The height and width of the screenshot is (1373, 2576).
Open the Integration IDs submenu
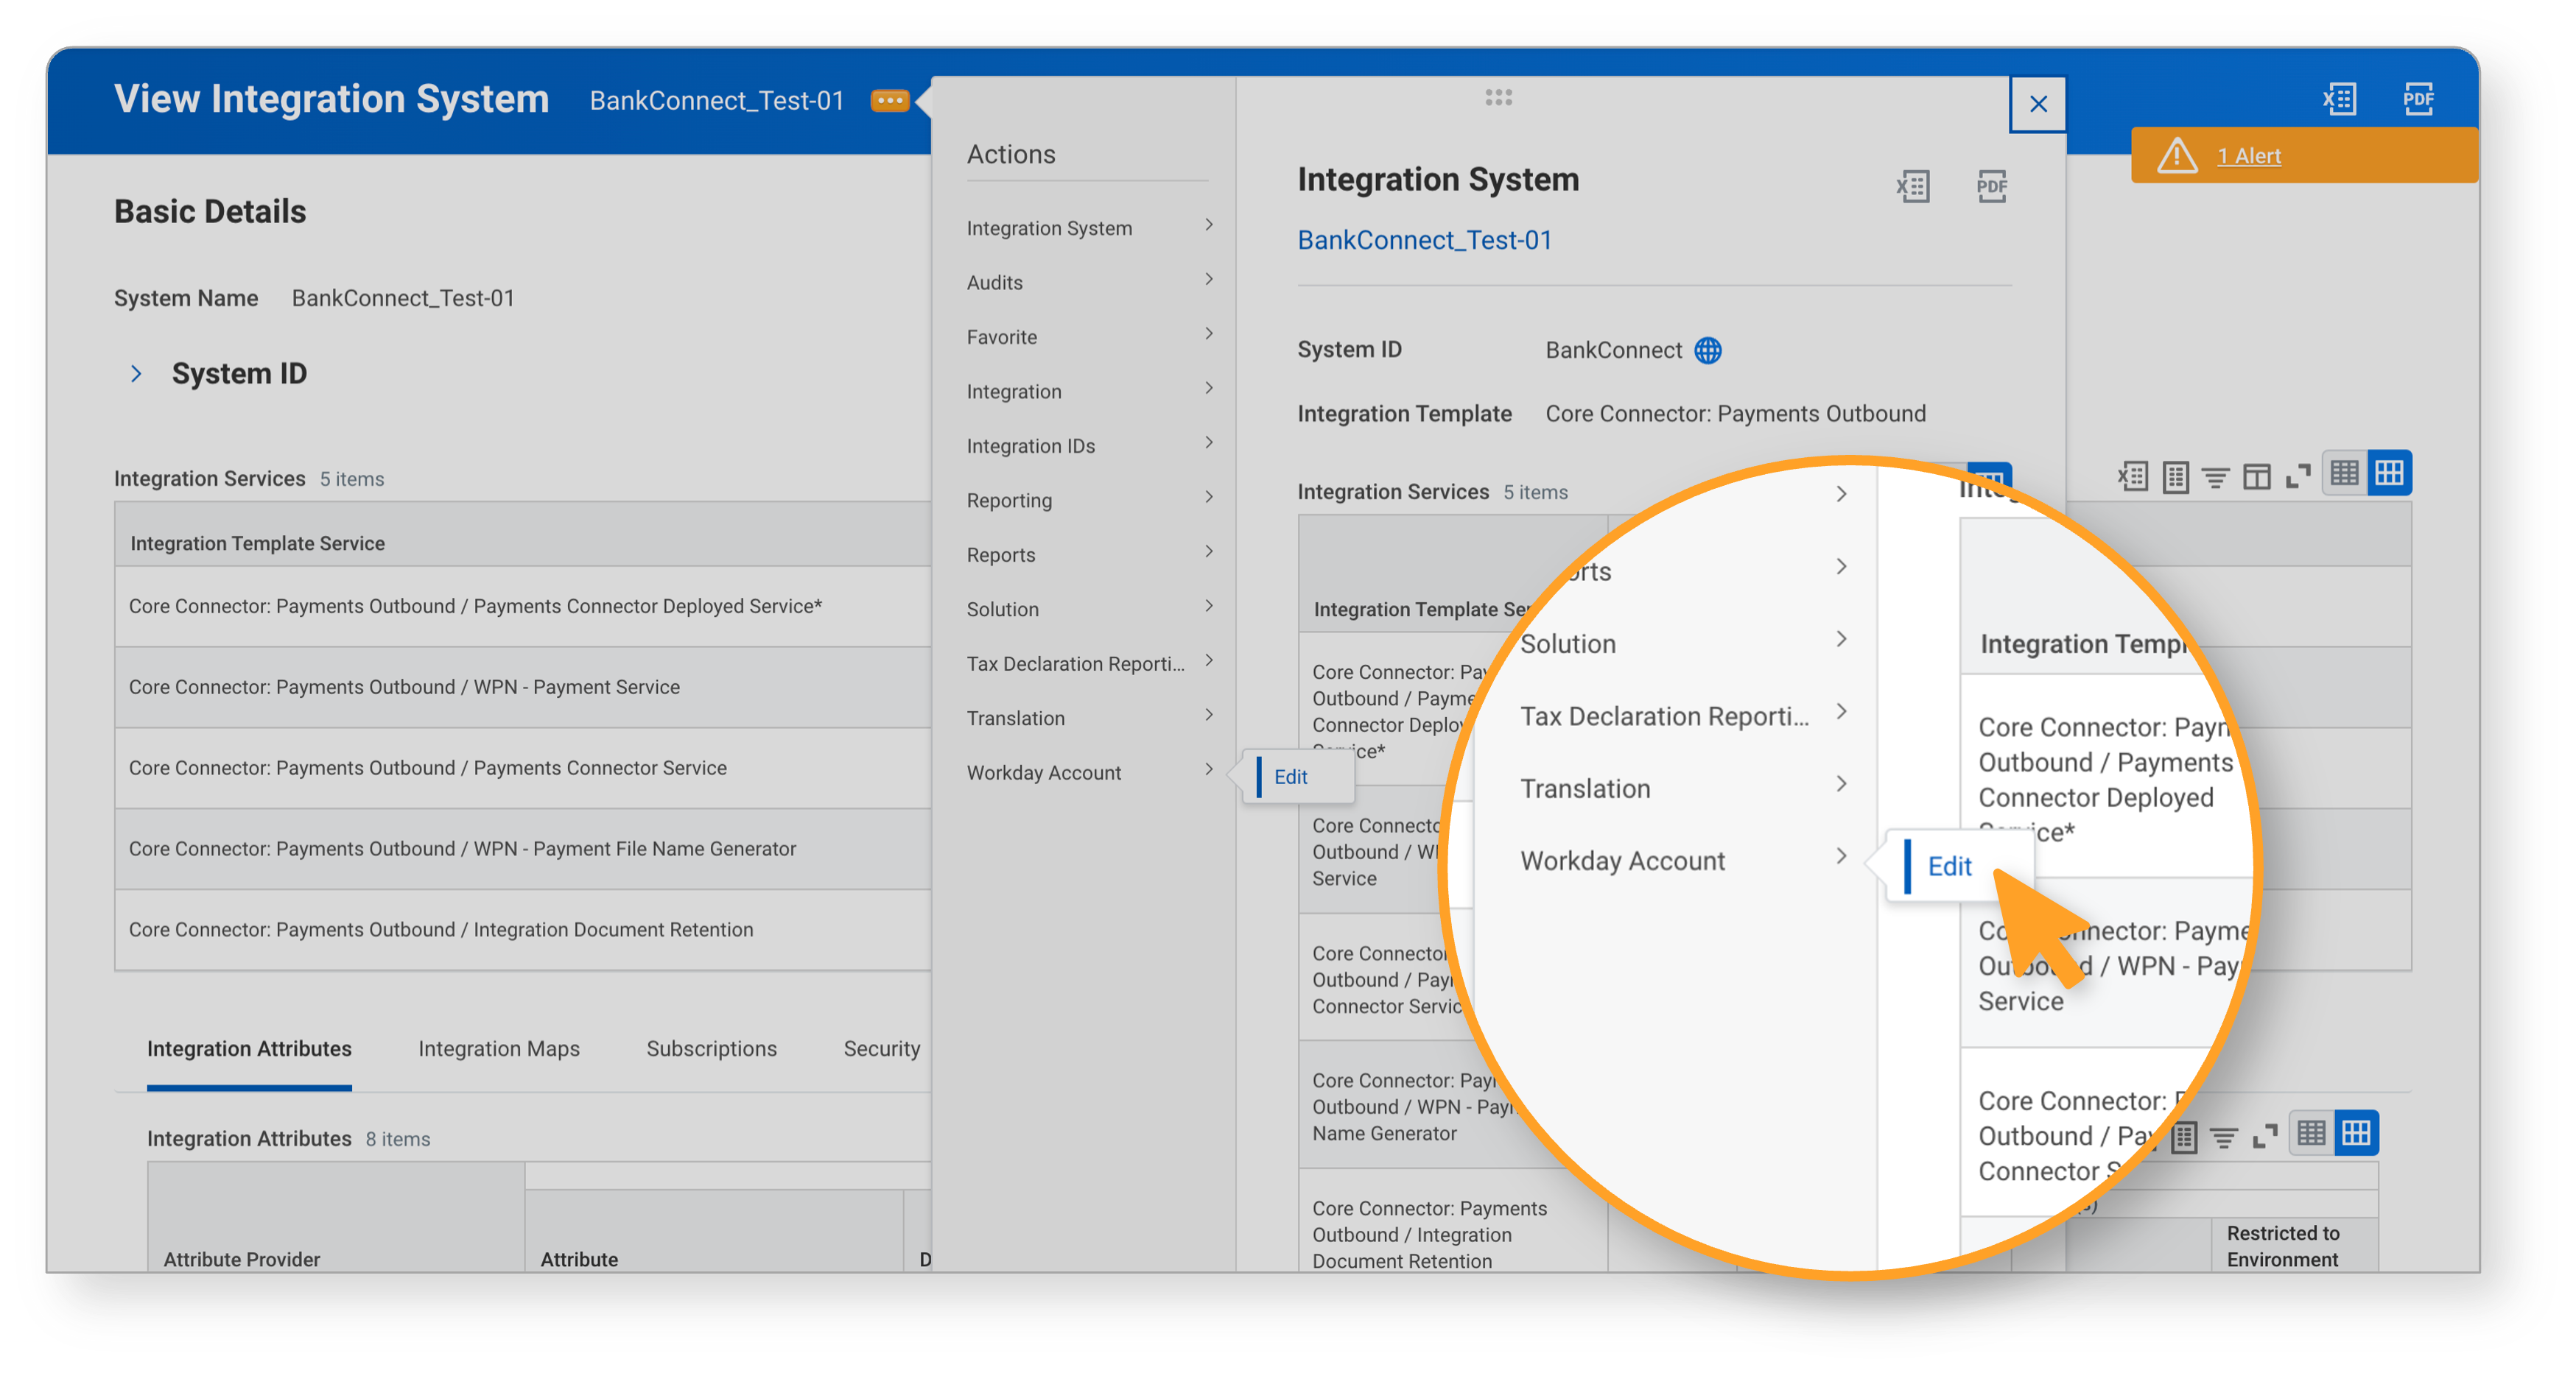click(x=1088, y=445)
